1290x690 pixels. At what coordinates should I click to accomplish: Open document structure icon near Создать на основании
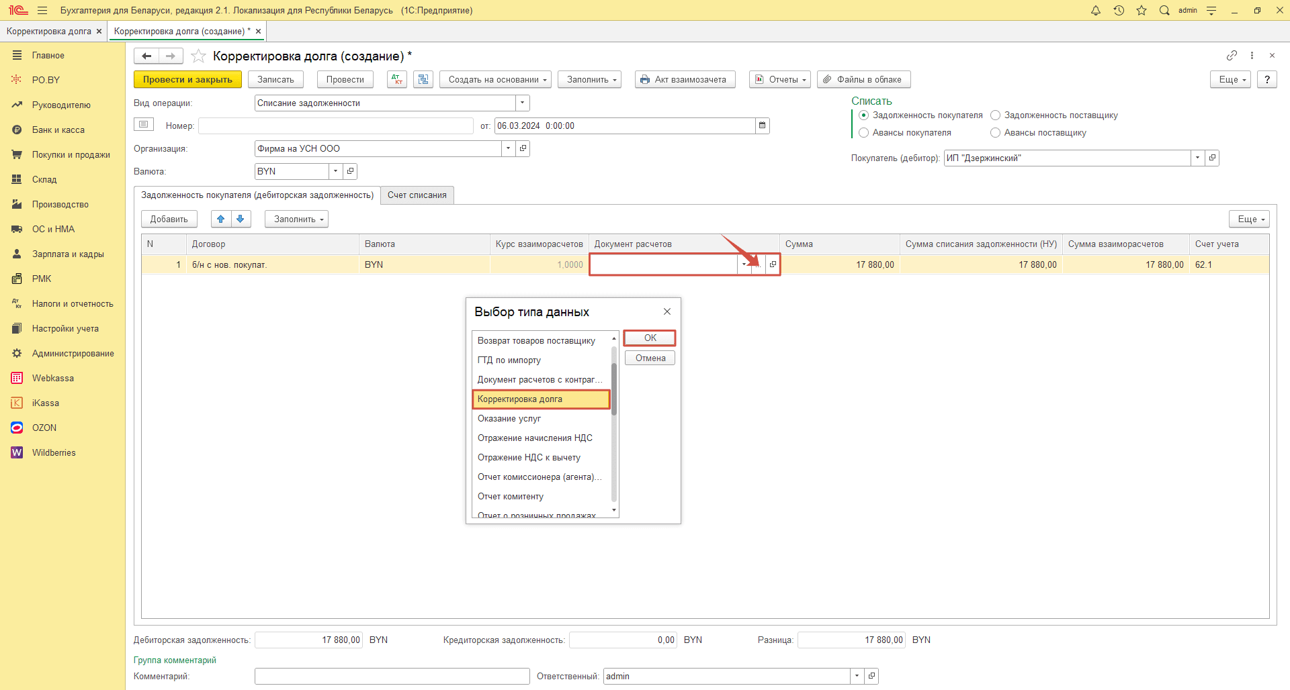pyautogui.click(x=423, y=79)
